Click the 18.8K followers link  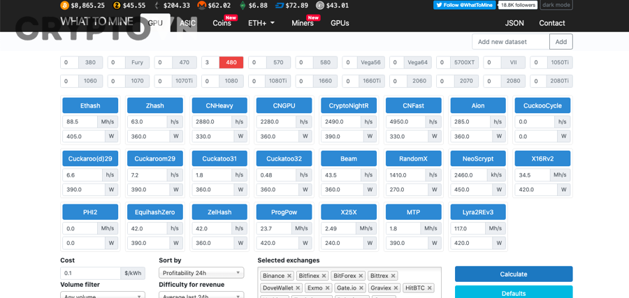[x=518, y=5]
